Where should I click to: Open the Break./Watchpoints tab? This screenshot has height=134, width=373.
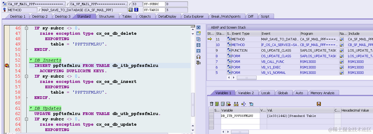pos(226,16)
